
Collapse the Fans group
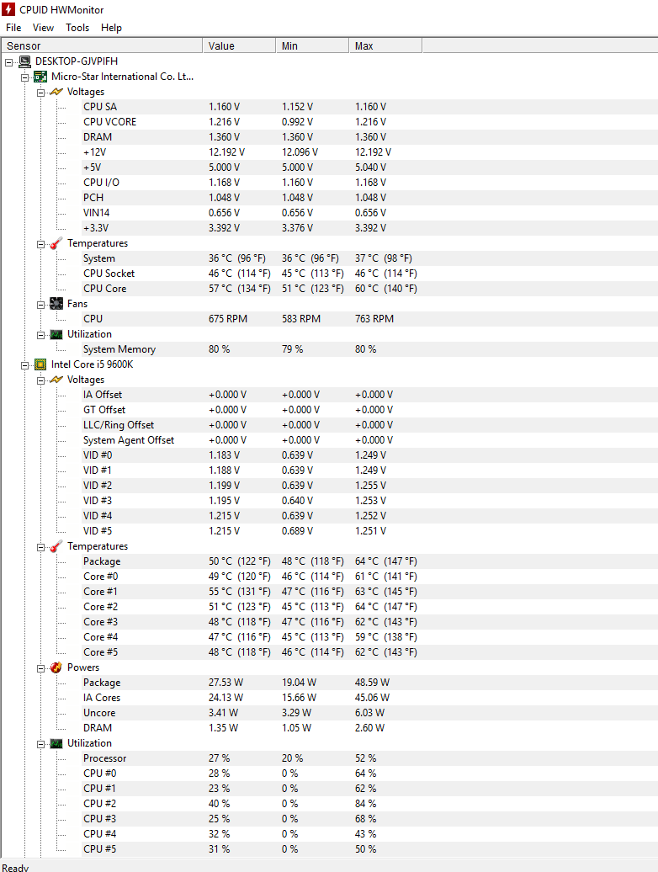(40, 305)
